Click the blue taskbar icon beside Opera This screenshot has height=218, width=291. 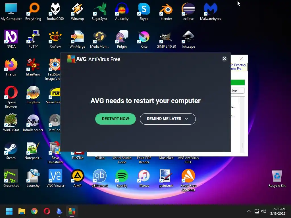59,211
